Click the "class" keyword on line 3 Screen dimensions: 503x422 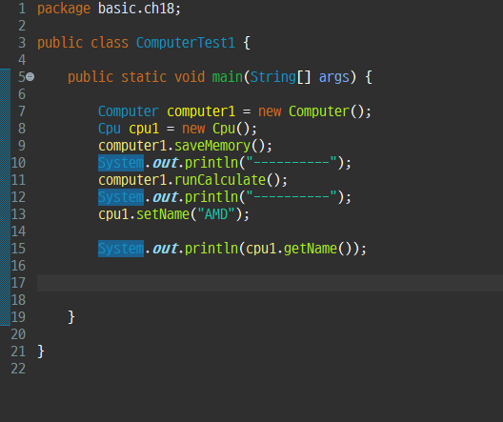(110, 43)
